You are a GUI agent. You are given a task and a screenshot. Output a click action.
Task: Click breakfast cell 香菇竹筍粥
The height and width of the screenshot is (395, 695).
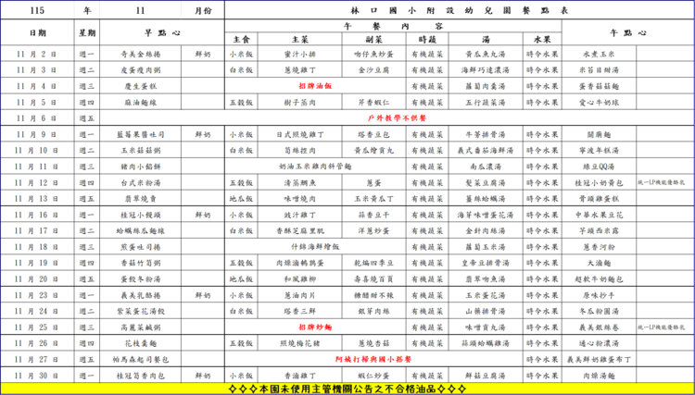(x=141, y=263)
